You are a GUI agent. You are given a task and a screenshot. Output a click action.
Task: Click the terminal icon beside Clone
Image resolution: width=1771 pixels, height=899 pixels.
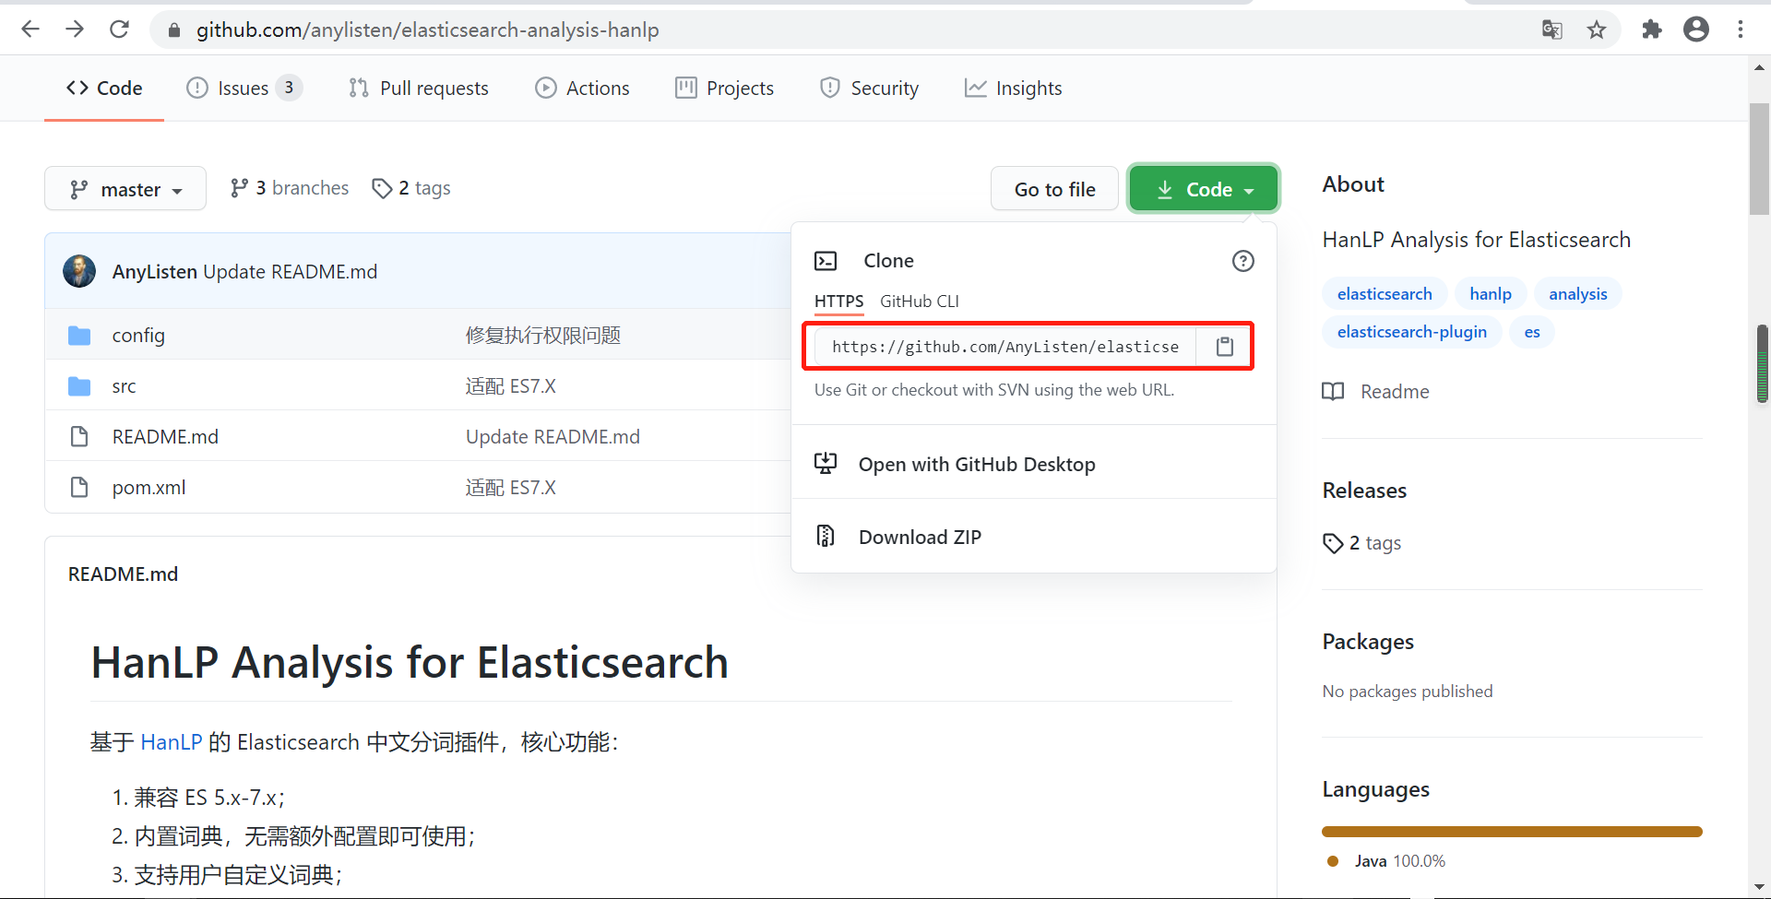[826, 261]
